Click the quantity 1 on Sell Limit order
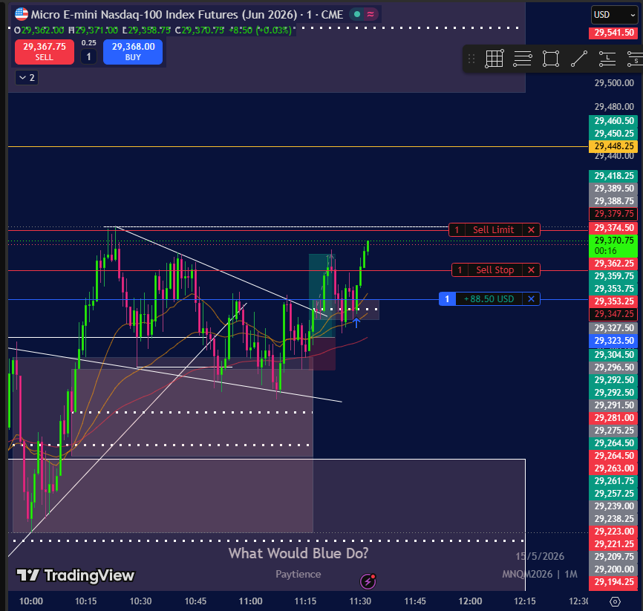643x611 pixels. click(457, 229)
